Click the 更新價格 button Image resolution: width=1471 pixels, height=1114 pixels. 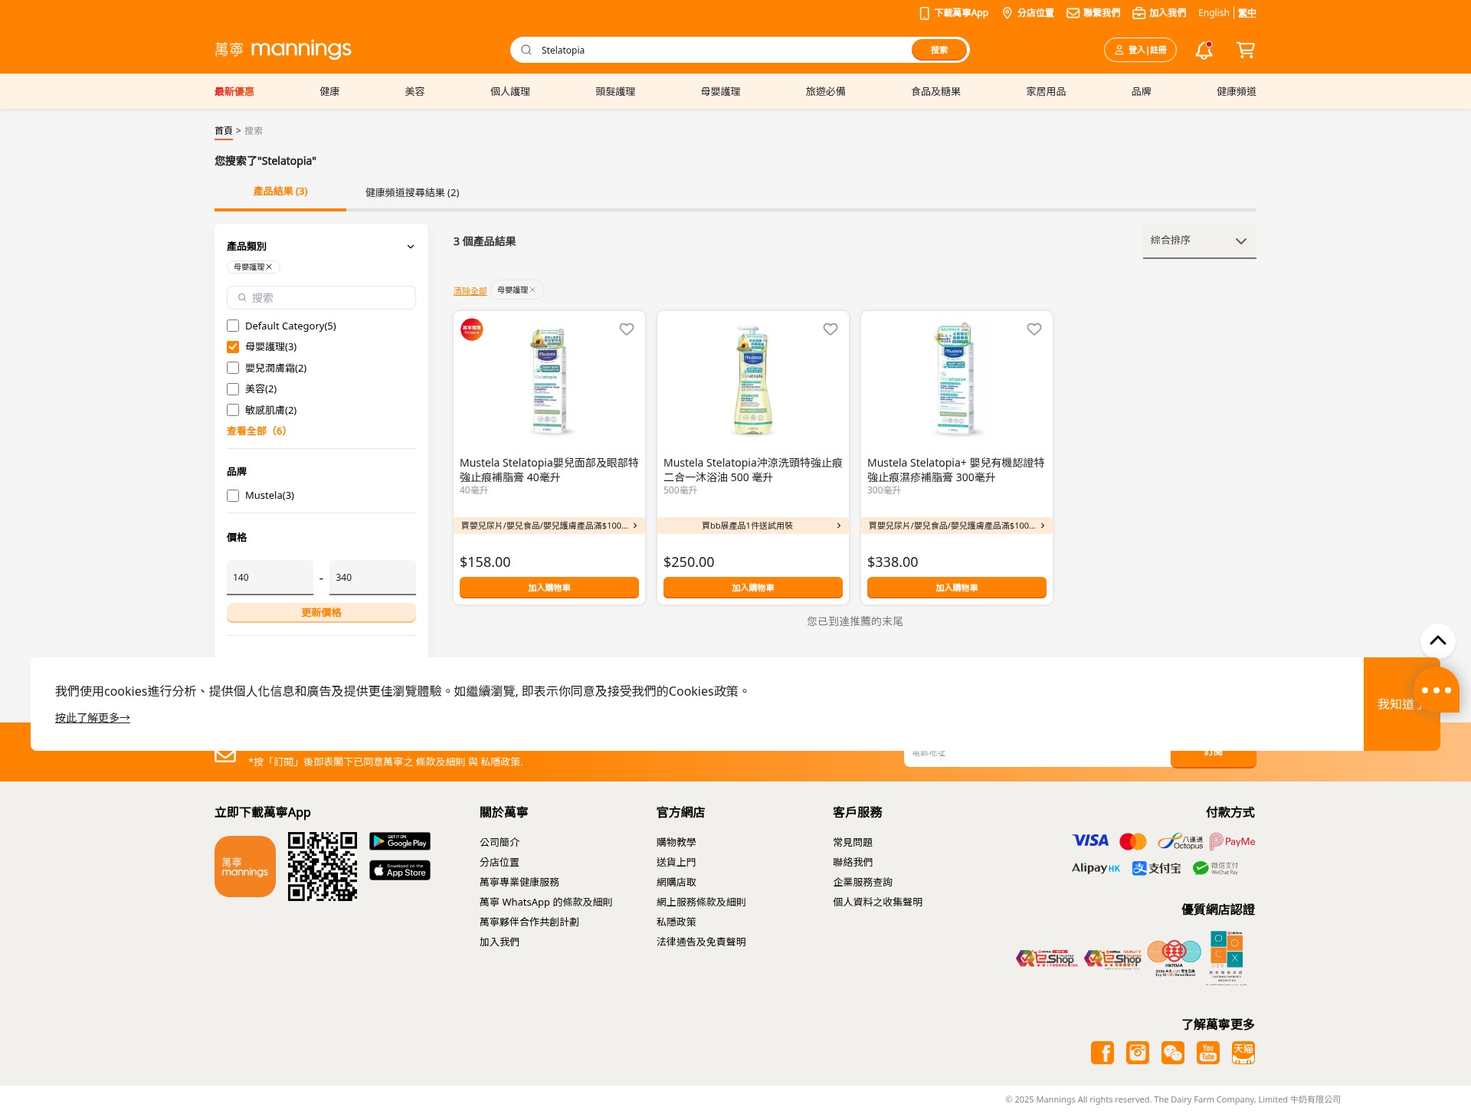321,612
